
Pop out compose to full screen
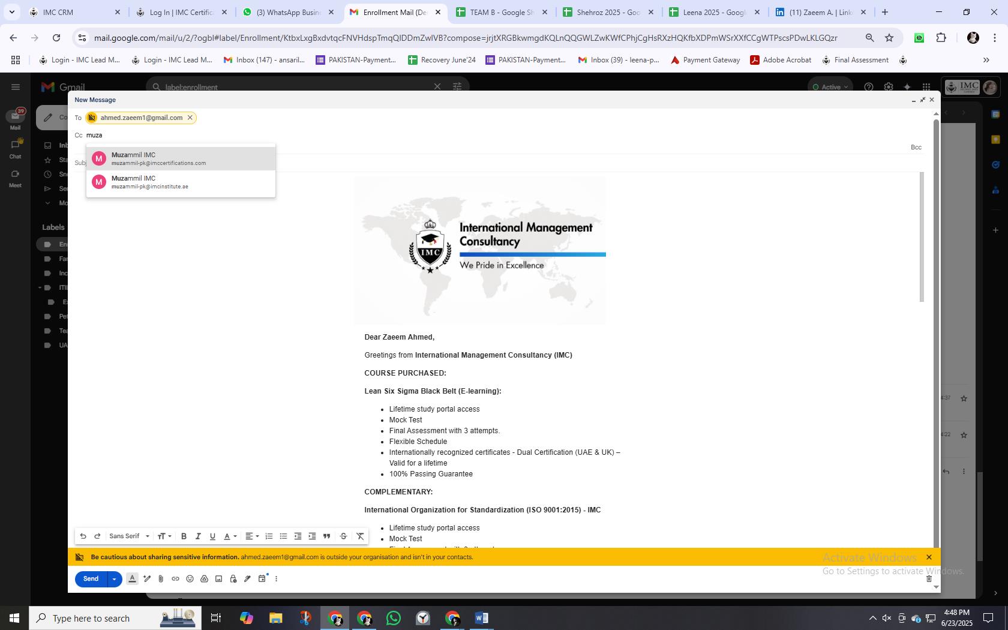922,100
